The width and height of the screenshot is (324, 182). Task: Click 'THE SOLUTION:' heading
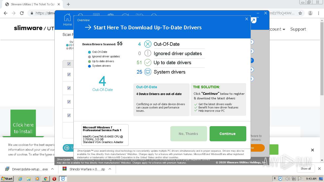[x=207, y=87]
